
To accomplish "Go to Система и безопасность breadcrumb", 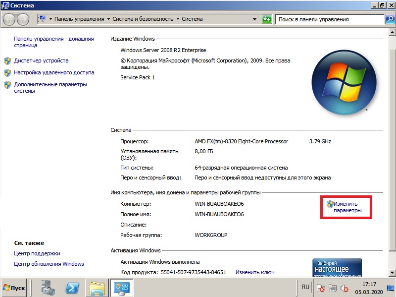I will tap(143, 19).
